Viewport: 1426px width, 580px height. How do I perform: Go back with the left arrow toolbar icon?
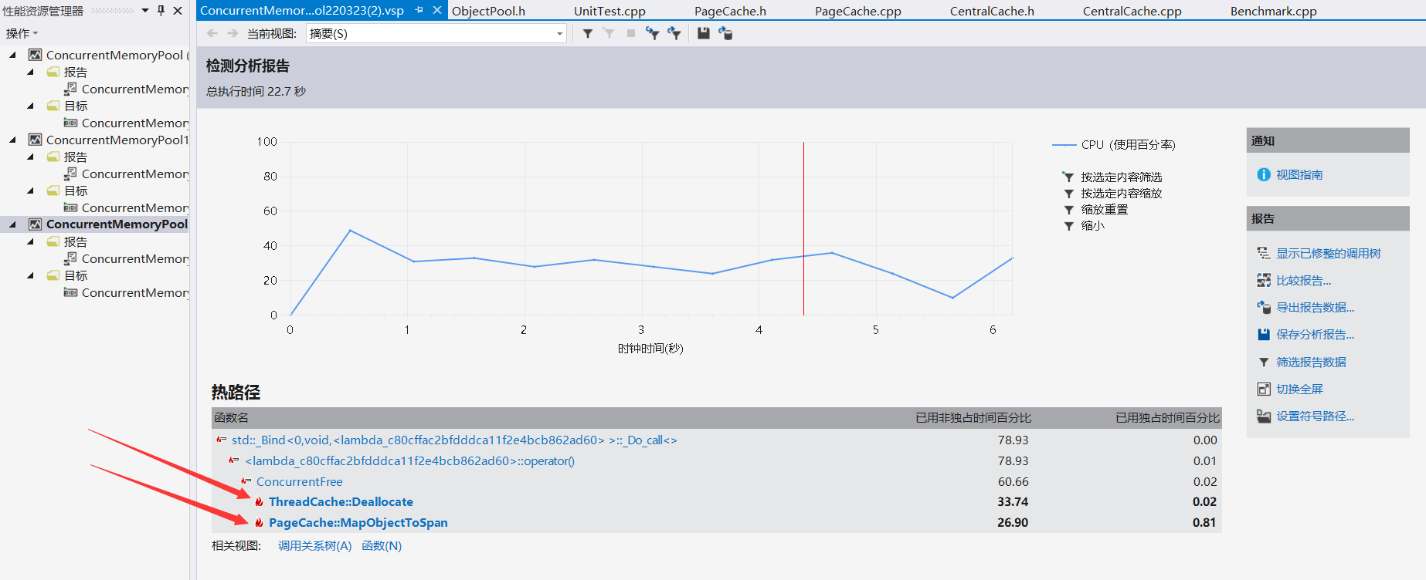coord(212,33)
